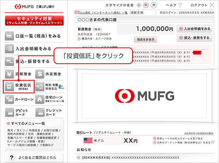Screen dimensions: 219x163
Task: Click the 投資信託 (NISA) chart icon
Action: (10, 87)
